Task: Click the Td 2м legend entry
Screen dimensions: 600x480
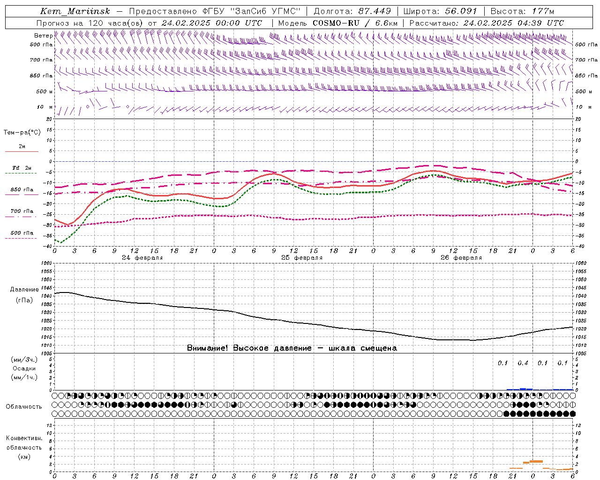Action: pos(22,168)
